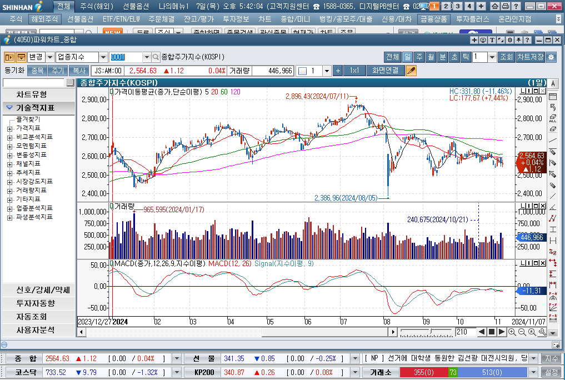Click the 조회 query button
This screenshot has width=565, height=380.
coord(506,57)
